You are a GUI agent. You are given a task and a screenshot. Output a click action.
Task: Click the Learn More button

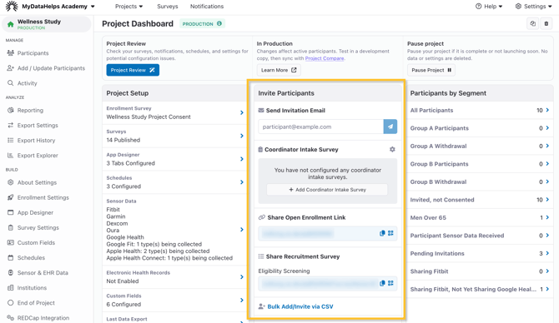pos(279,70)
